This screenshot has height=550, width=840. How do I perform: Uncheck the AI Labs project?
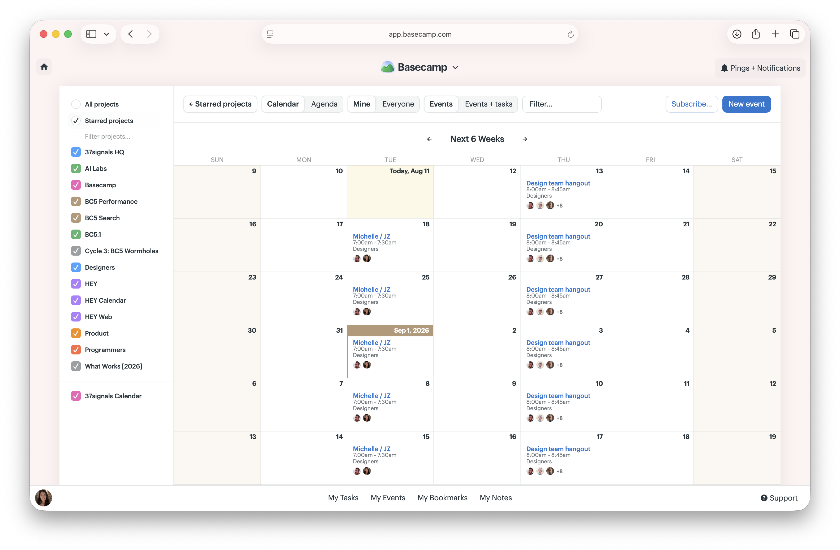pos(76,168)
